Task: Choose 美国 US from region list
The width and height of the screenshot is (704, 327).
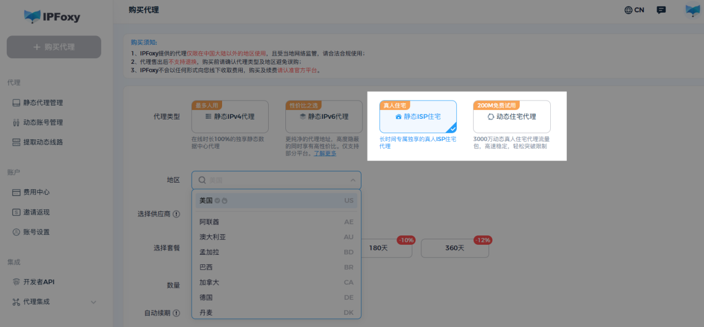Action: click(x=276, y=200)
